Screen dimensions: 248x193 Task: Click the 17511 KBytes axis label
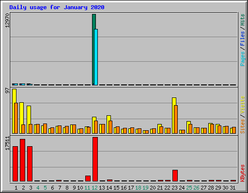pos(7,143)
